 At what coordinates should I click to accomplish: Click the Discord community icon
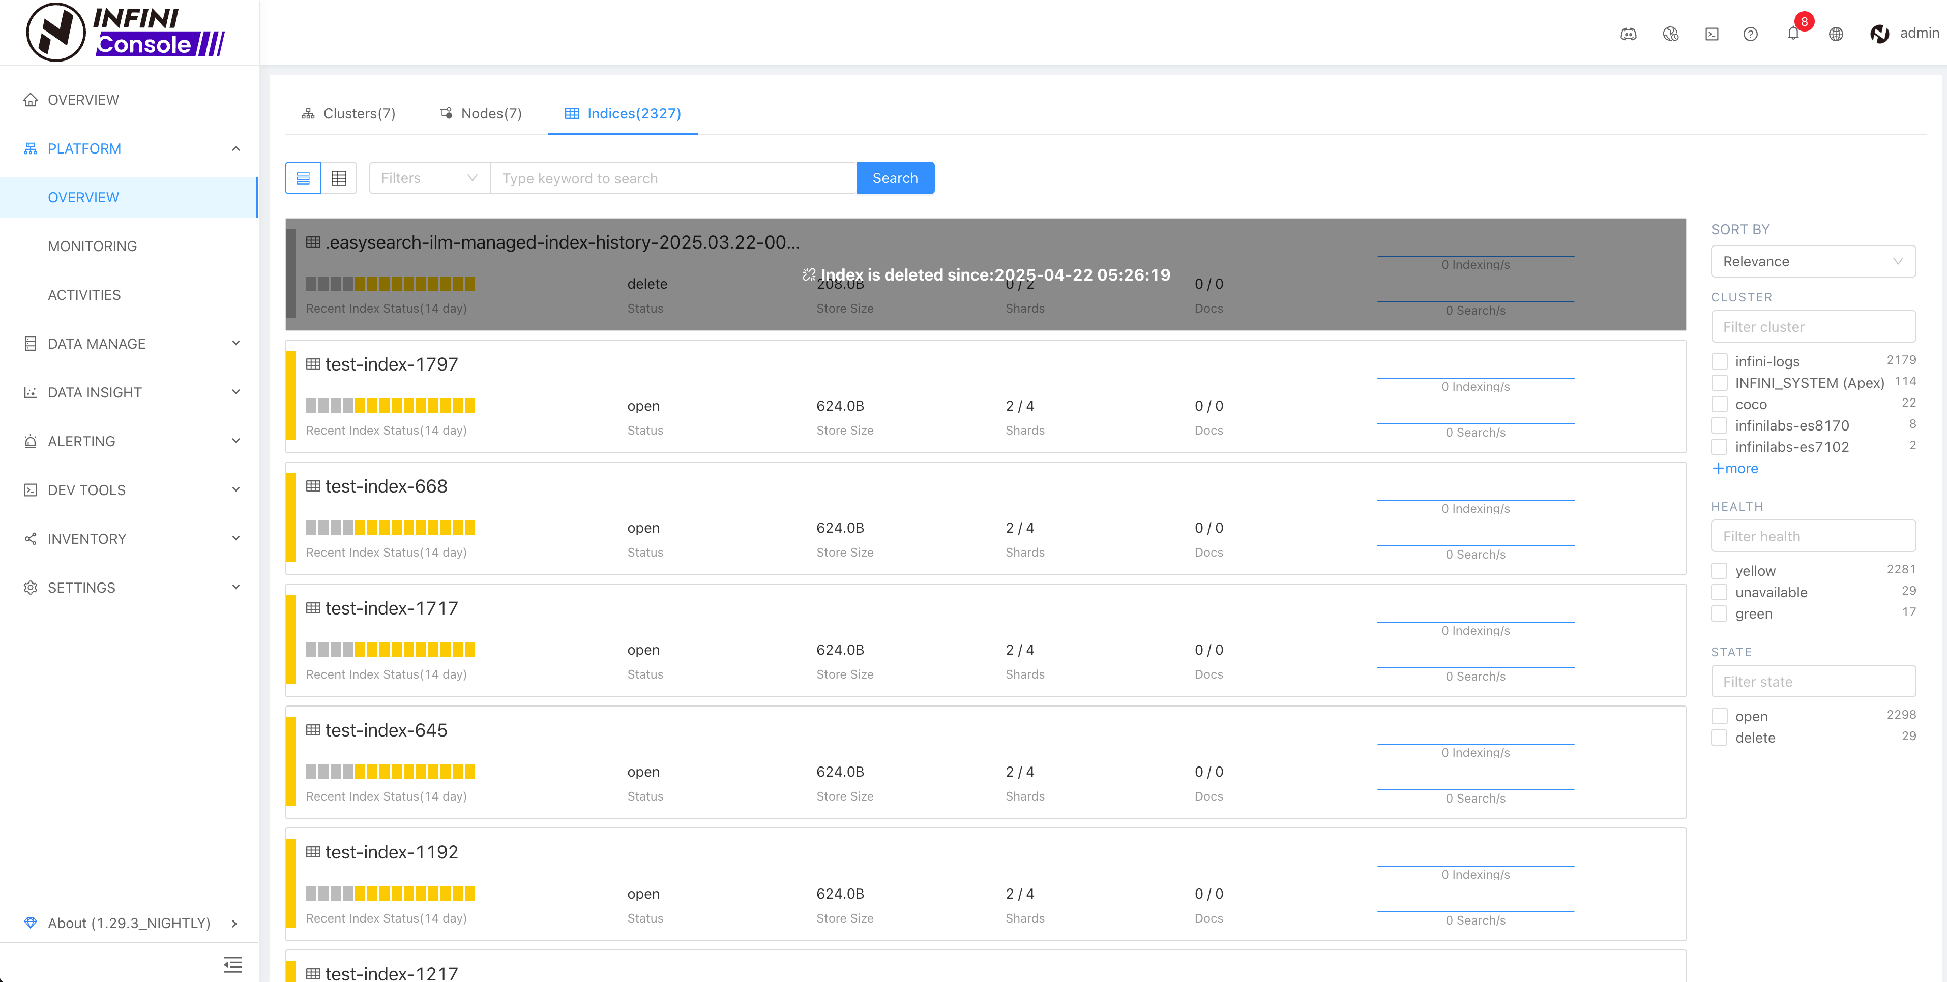click(1628, 33)
